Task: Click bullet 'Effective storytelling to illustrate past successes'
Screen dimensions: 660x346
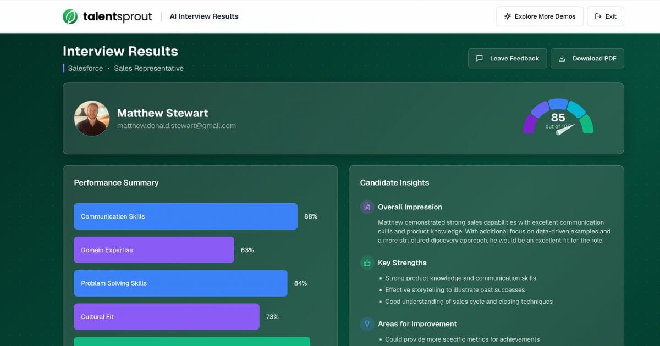Action: coord(455,290)
